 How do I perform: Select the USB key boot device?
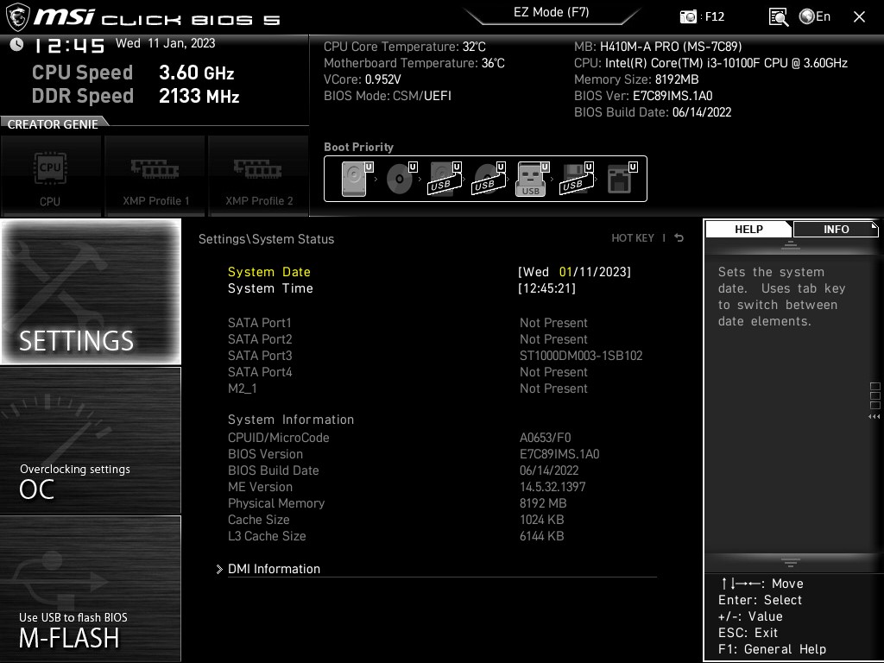(532, 179)
